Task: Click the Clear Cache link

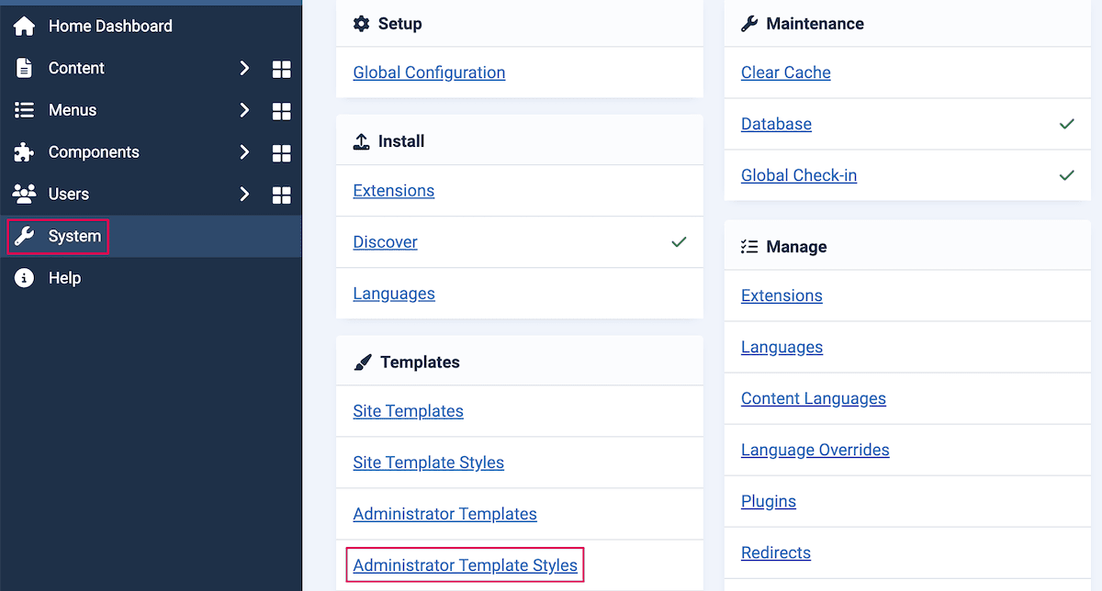Action: 785,72
